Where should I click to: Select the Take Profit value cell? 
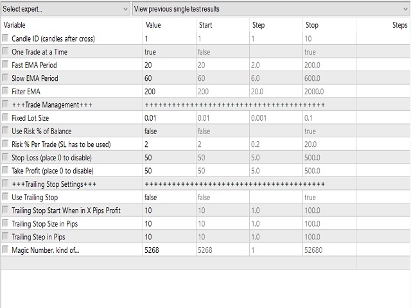point(170,171)
